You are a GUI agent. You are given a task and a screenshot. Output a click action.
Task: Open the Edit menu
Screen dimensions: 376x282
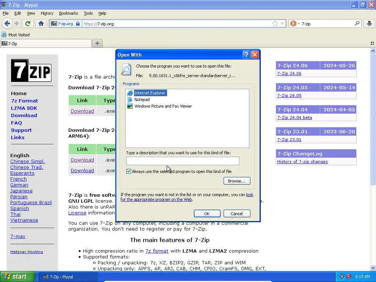pos(18,13)
